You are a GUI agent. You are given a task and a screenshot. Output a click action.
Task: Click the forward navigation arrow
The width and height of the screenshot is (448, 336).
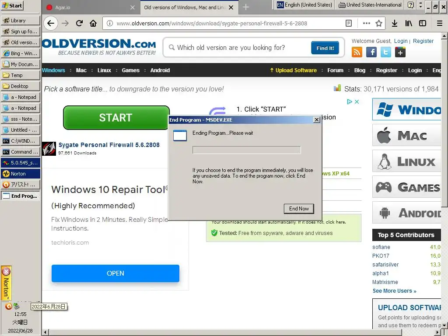66,24
